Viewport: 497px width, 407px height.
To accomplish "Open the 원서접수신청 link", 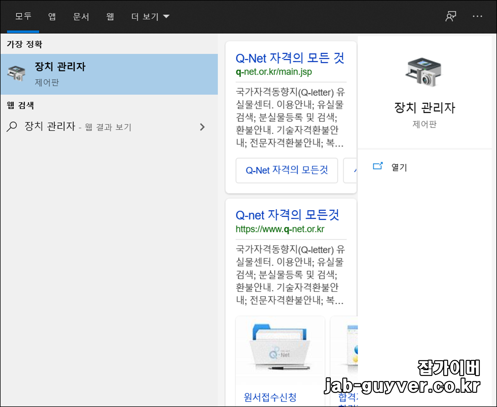I will (x=270, y=397).
